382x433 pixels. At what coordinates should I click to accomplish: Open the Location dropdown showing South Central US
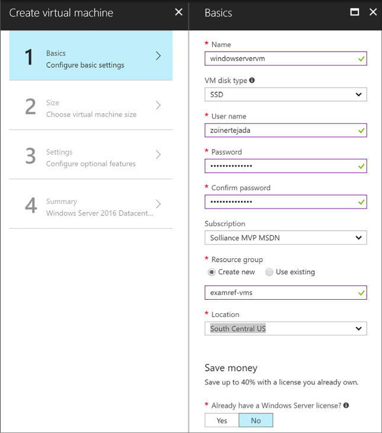(x=285, y=328)
